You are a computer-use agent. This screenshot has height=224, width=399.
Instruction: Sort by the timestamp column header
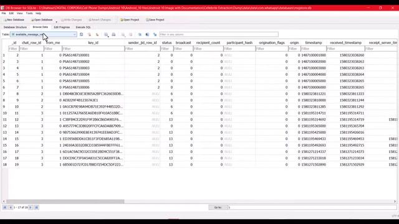point(314,43)
